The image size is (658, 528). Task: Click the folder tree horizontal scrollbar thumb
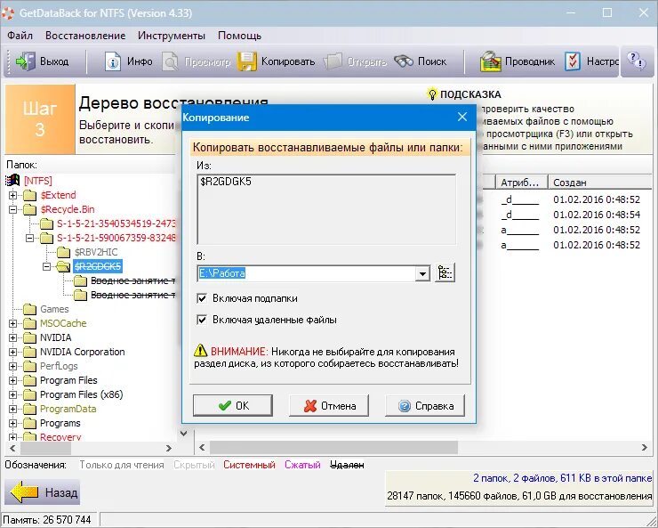pos(45,448)
